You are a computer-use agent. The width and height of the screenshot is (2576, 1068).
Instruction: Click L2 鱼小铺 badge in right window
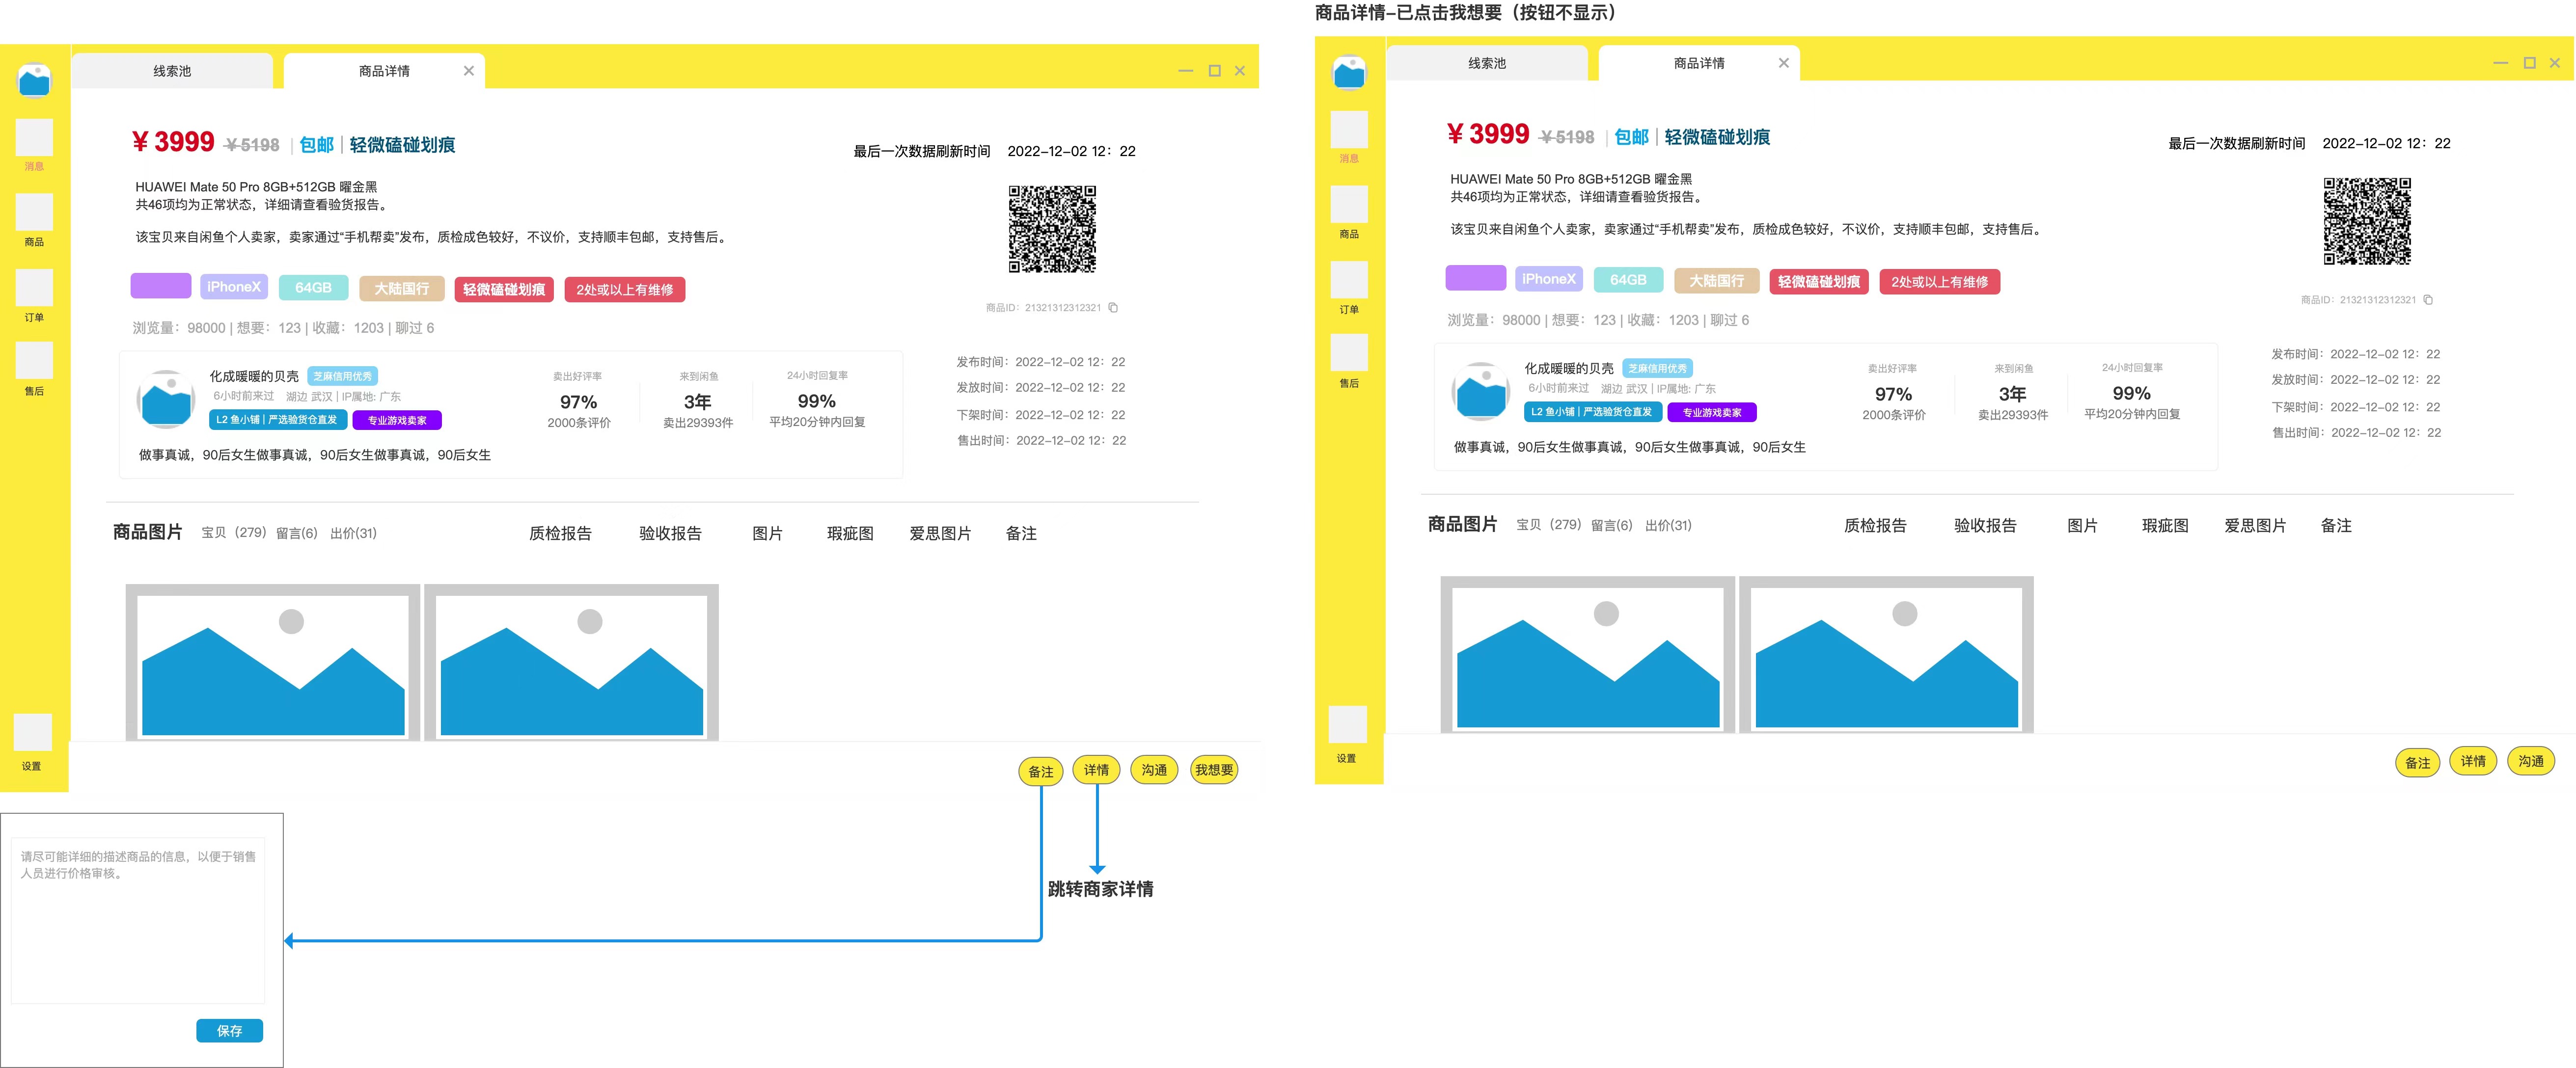click(x=1593, y=412)
